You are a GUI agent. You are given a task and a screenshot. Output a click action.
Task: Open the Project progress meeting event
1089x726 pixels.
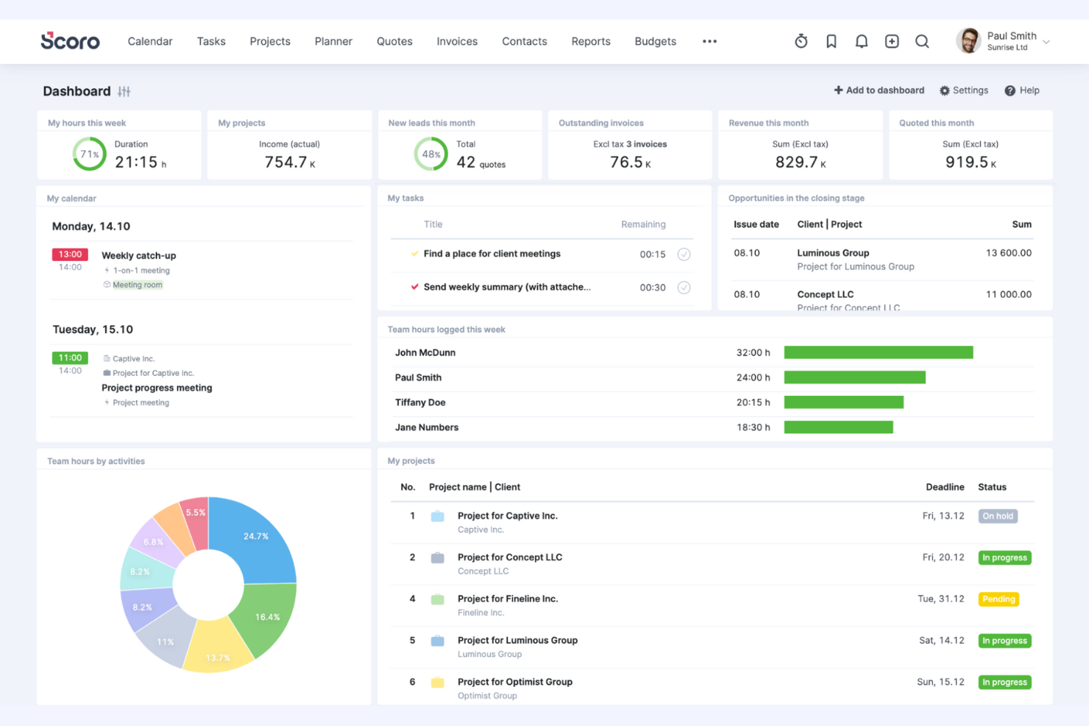157,388
